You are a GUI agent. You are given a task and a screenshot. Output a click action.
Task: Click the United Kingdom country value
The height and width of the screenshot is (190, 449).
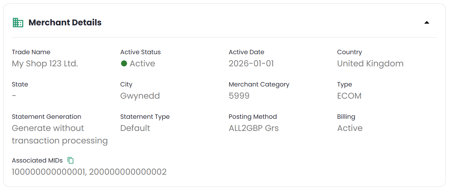pyautogui.click(x=370, y=64)
